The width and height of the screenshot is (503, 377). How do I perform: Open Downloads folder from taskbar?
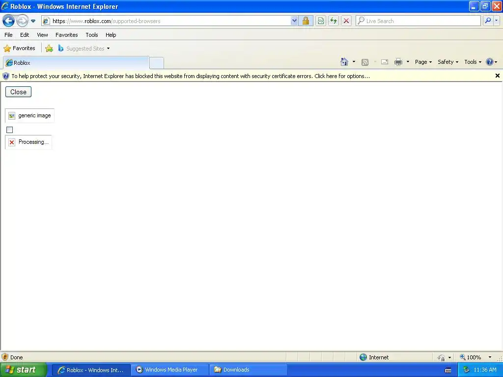click(x=248, y=370)
